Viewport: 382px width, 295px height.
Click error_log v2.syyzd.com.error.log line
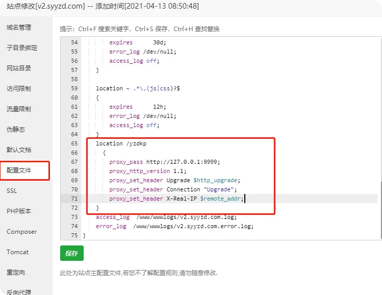174,226
